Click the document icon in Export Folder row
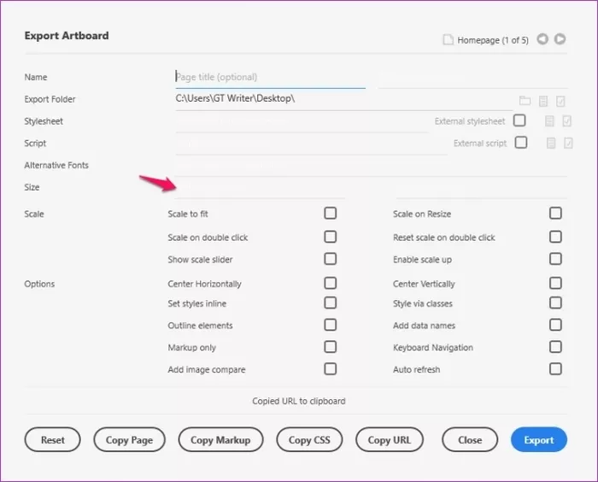The height and width of the screenshot is (482, 598). pos(543,101)
